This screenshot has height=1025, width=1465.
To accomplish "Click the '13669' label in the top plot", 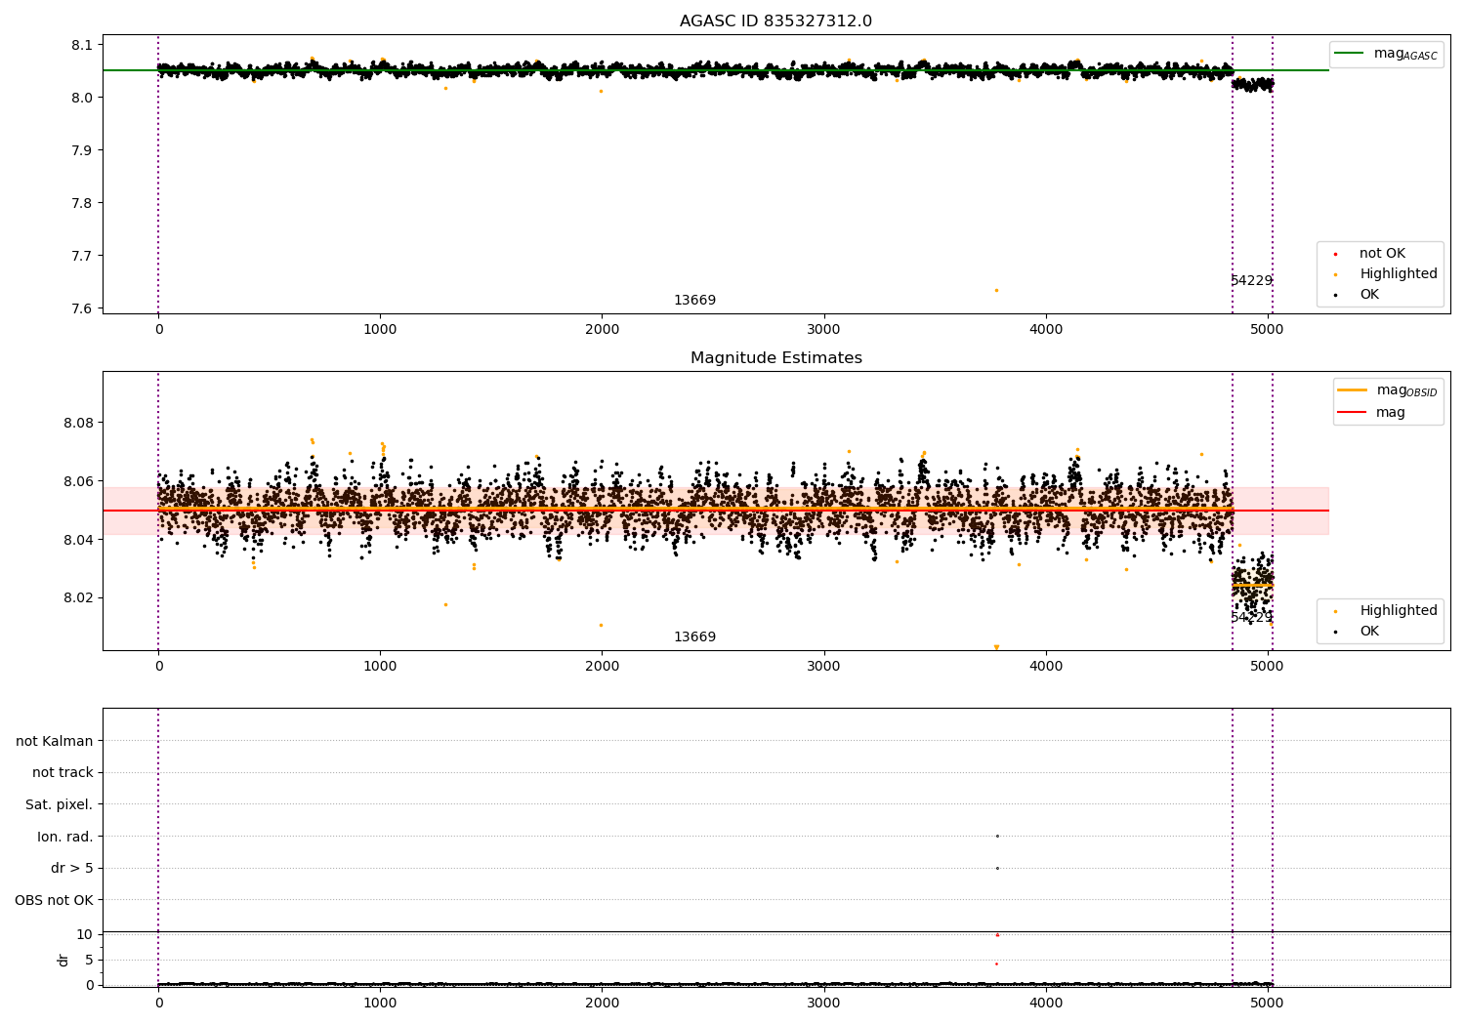I will pyautogui.click(x=694, y=301).
